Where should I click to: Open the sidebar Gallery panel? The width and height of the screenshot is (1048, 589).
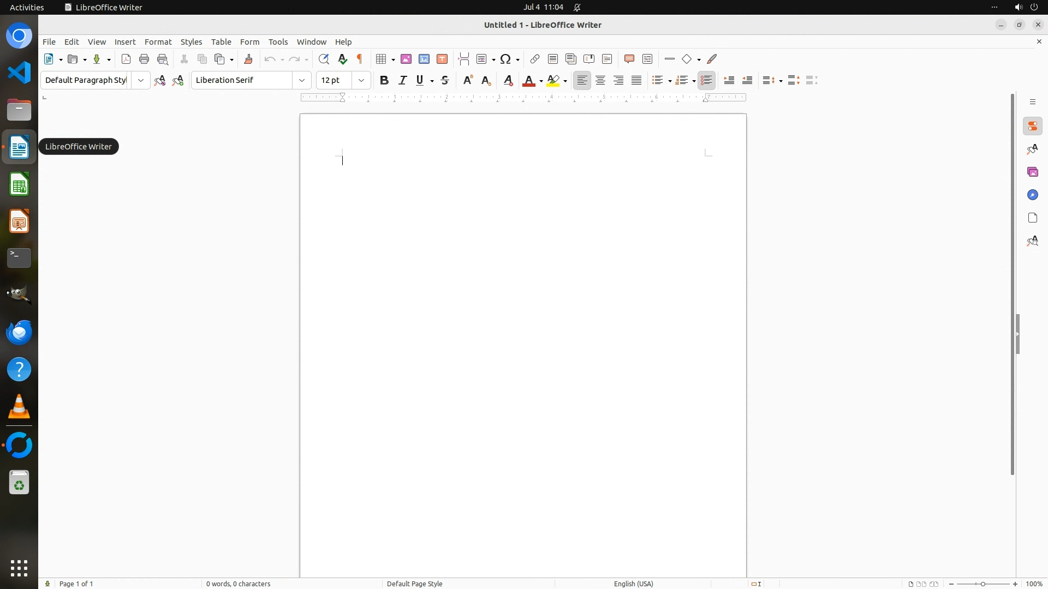click(x=1032, y=172)
